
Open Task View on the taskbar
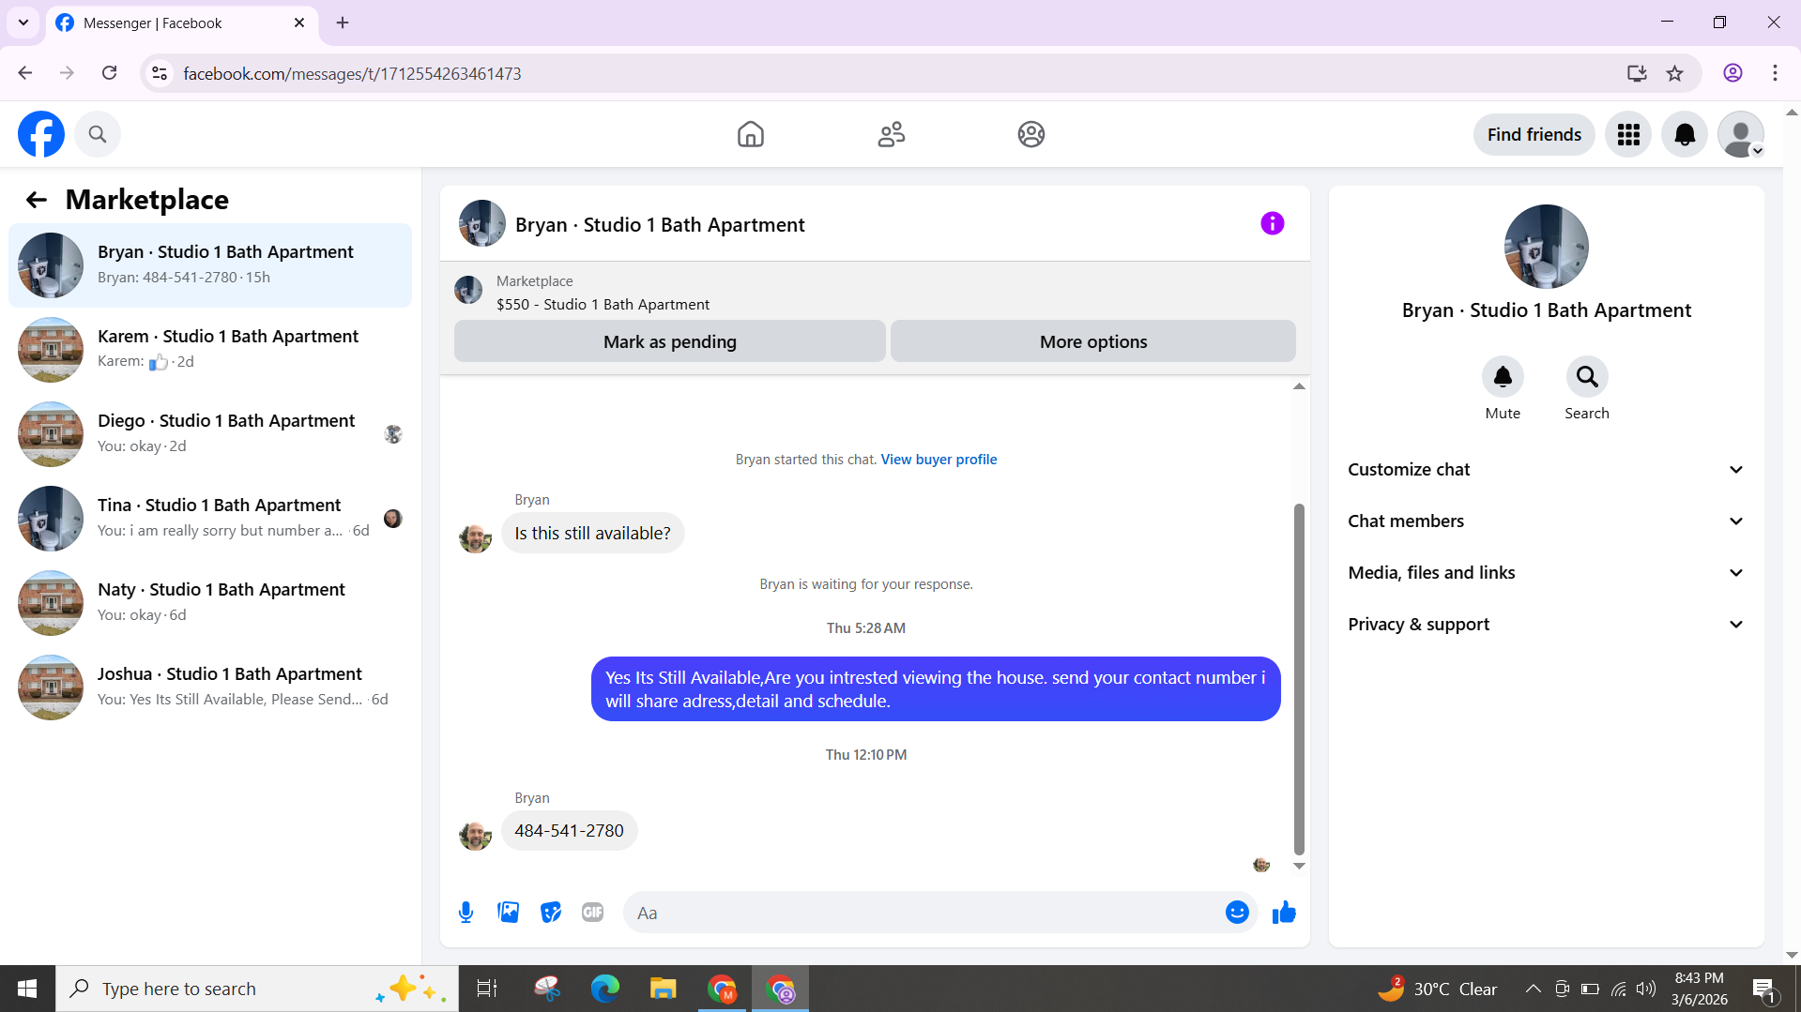tap(487, 989)
